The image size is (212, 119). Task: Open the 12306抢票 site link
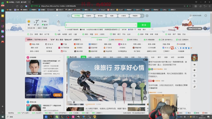coord(151,48)
